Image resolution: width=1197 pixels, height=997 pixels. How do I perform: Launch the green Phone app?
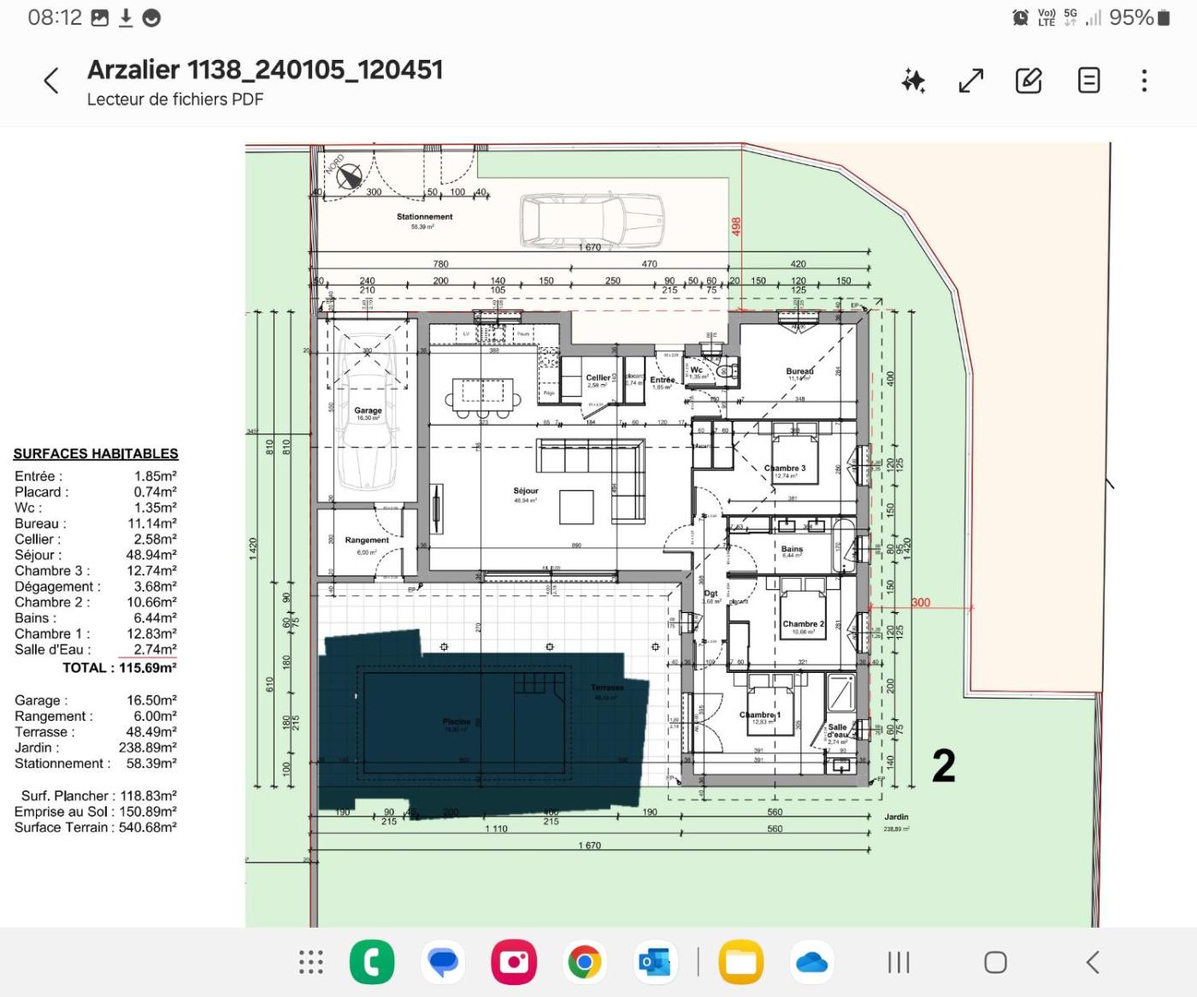(x=372, y=962)
